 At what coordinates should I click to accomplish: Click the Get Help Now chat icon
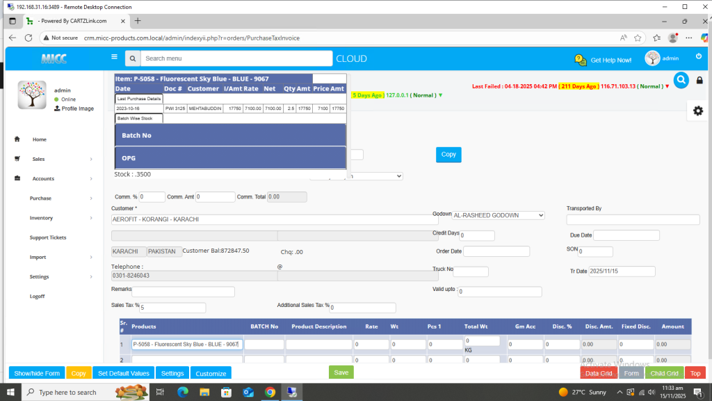point(581,60)
